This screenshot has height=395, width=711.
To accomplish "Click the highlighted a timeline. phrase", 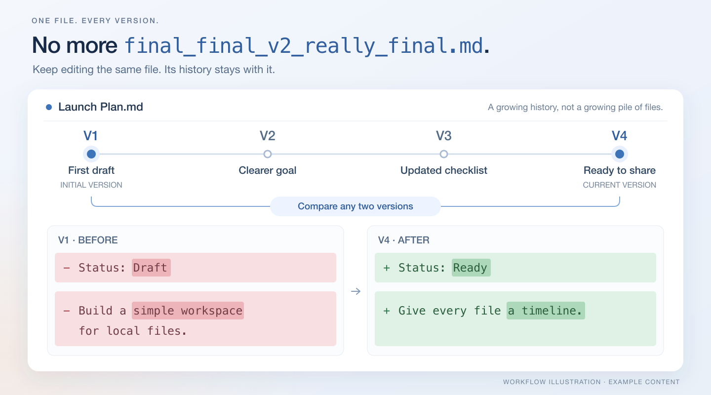I will tap(546, 311).
